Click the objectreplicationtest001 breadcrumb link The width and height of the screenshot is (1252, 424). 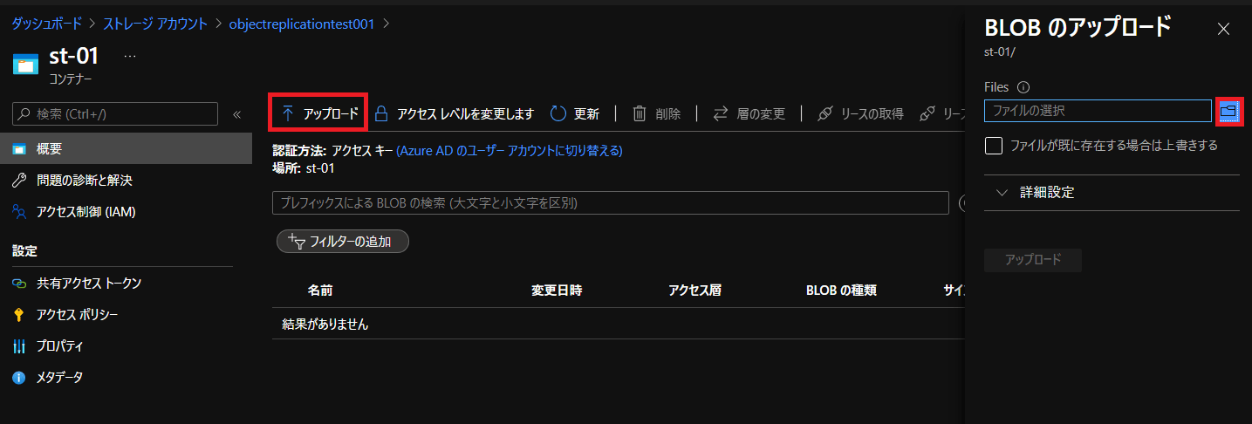(301, 24)
